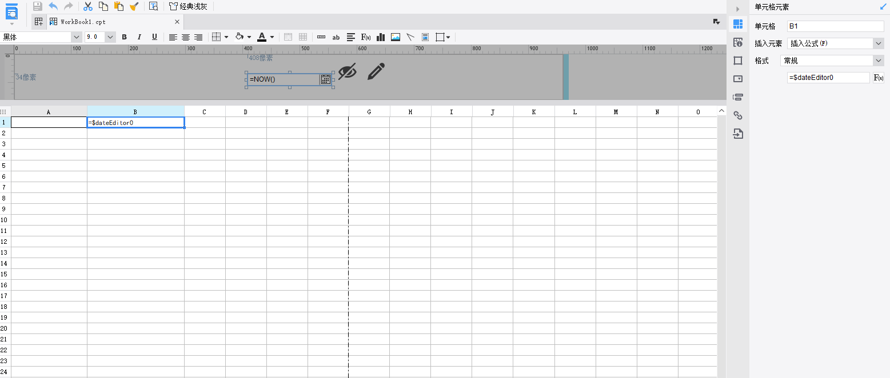Insert sub-report icon in toolbar
890x378 pixels.
pyautogui.click(x=425, y=37)
